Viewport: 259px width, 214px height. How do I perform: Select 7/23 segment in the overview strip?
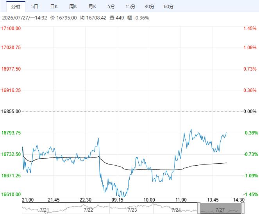(x=132, y=210)
